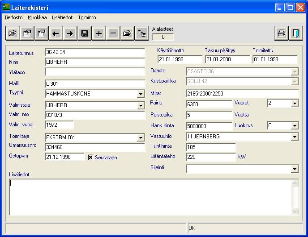Viewport: 308px width, 237px height.
Task: Open the Lisätiedot menu
Action: coord(62,17)
